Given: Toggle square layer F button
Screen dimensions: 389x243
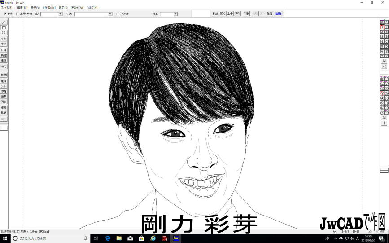Looking at the screenshot, I should pyautogui.click(x=386, y=56).
